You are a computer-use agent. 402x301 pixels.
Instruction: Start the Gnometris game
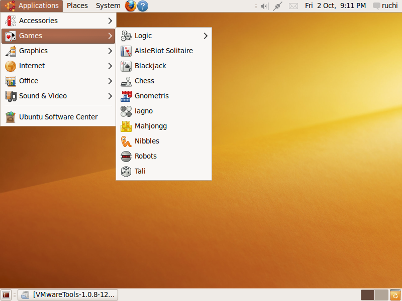pyautogui.click(x=164, y=96)
